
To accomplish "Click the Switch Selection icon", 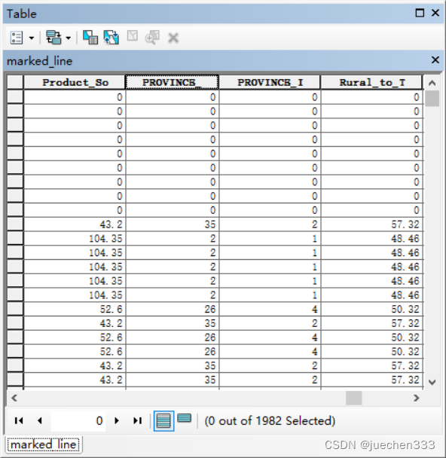I will 111,38.
